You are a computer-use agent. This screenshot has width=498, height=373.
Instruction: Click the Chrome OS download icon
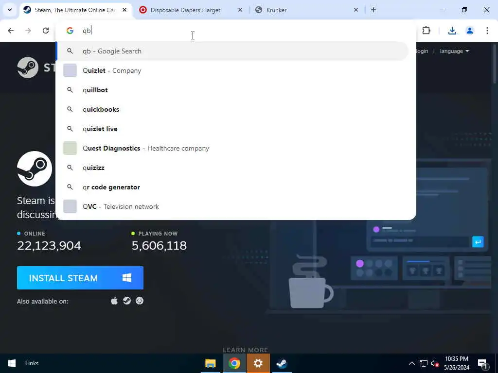pos(140,301)
